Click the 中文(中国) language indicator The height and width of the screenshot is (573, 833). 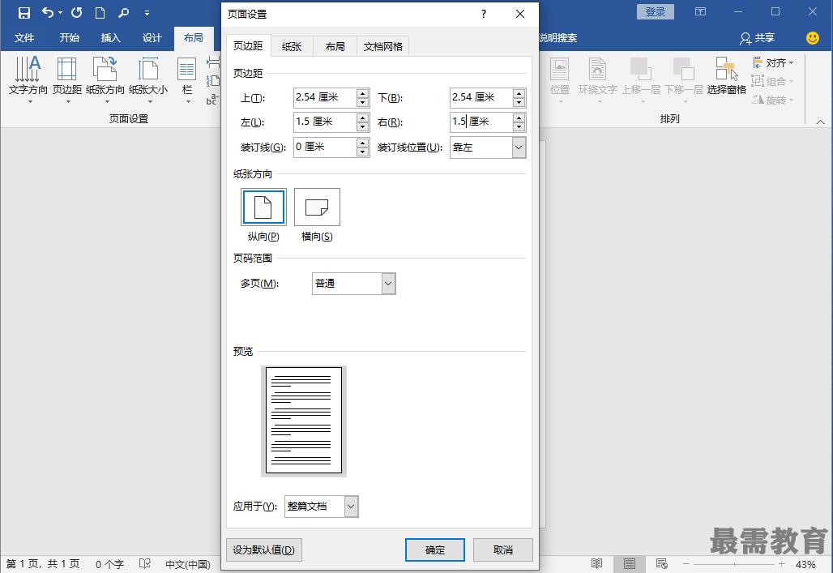click(x=187, y=565)
